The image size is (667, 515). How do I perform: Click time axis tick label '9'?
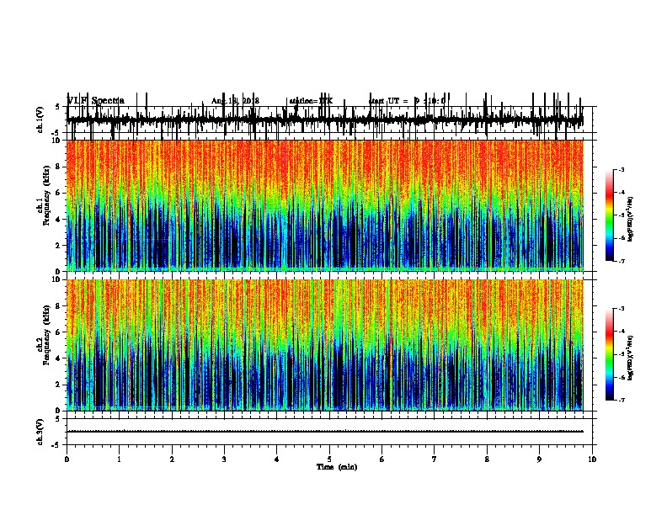539,459
